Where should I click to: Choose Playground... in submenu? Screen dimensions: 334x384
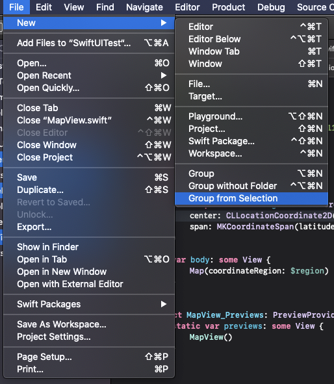251,116
